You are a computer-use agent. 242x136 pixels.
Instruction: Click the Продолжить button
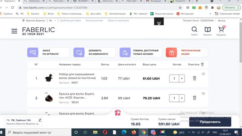coord(210,122)
